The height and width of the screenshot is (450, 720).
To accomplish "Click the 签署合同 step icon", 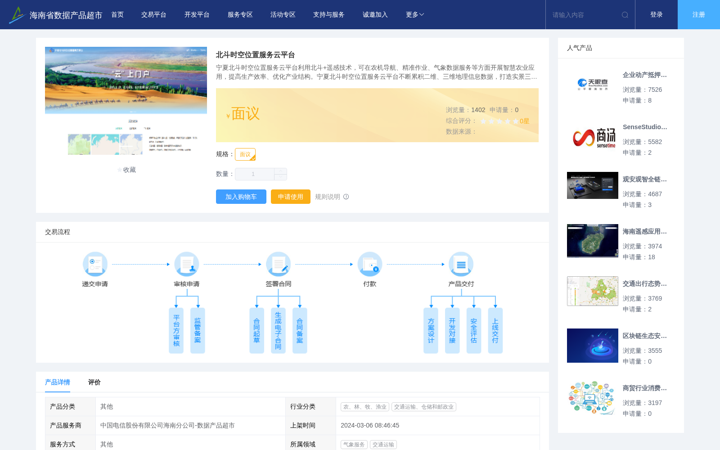I will [278, 264].
